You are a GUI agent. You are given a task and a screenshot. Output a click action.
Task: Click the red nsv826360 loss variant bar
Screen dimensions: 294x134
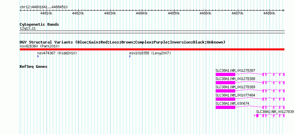(x=152, y=49)
